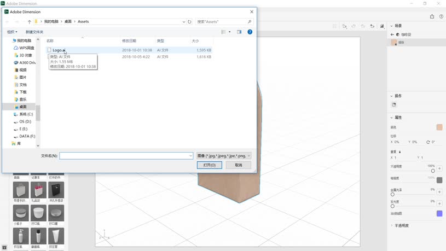Select OS (D:) drive in navigation tree

tap(22, 121)
